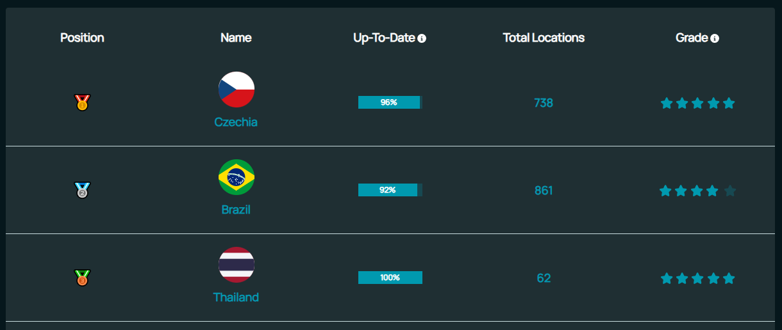Click Thailand's 62 total locations value
The image size is (782, 330).
point(544,278)
